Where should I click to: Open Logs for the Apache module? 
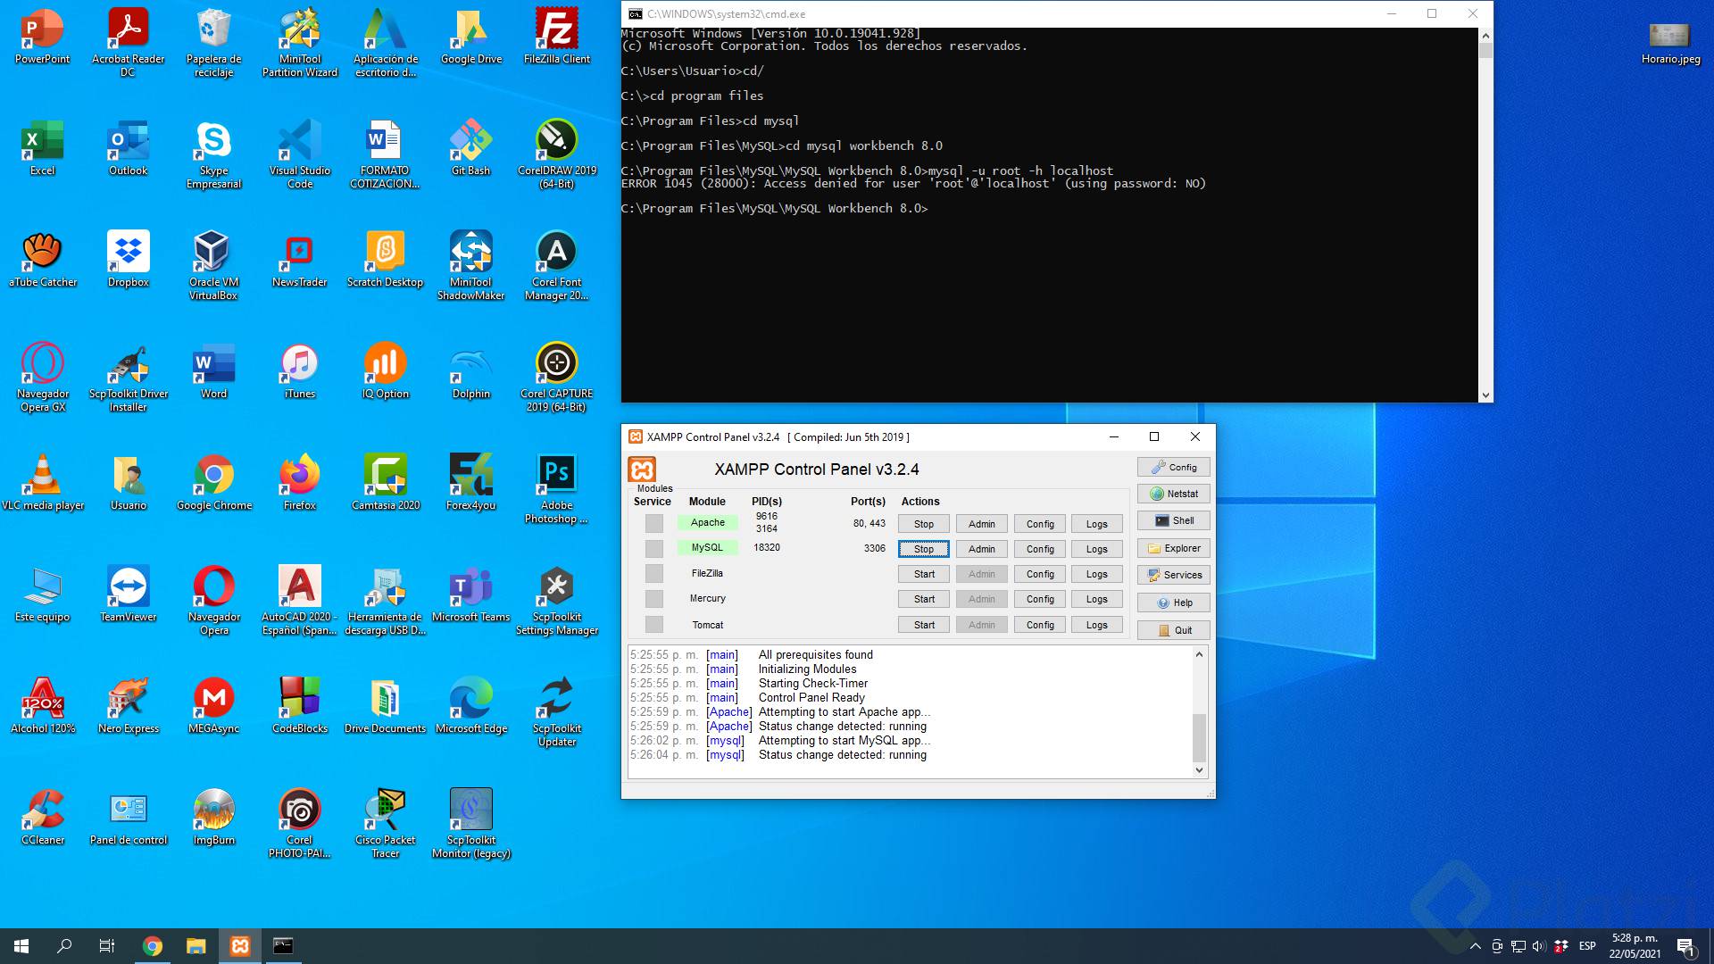point(1097,524)
